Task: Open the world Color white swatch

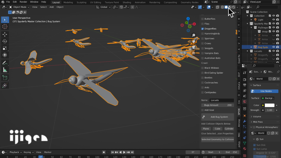Action: (x=269, y=105)
